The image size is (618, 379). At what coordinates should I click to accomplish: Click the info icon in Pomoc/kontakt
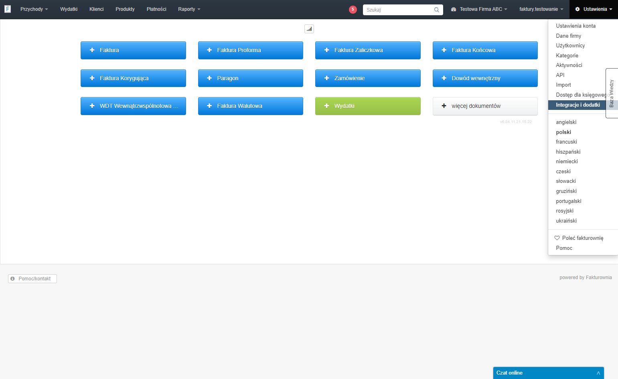click(13, 278)
